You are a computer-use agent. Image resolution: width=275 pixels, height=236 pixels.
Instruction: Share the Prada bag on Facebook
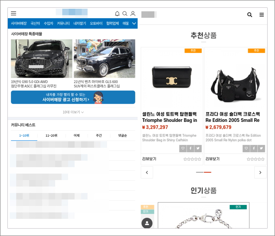(x=254, y=148)
